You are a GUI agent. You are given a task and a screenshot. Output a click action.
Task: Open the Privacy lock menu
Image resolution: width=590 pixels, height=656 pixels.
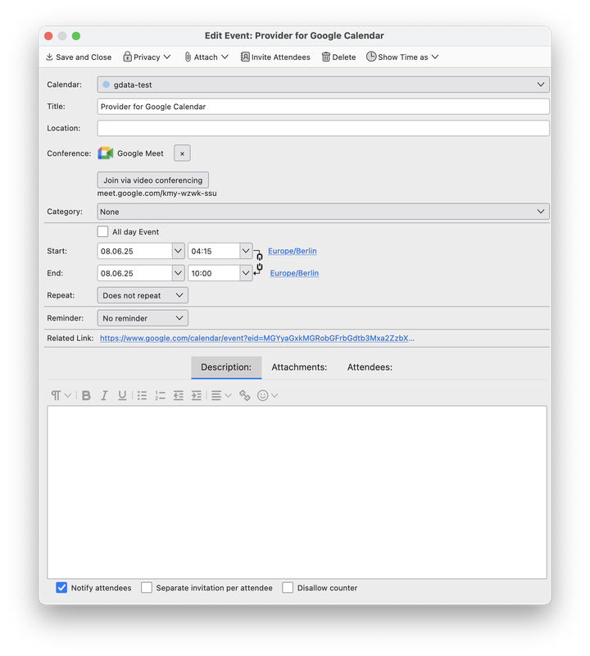coord(147,57)
